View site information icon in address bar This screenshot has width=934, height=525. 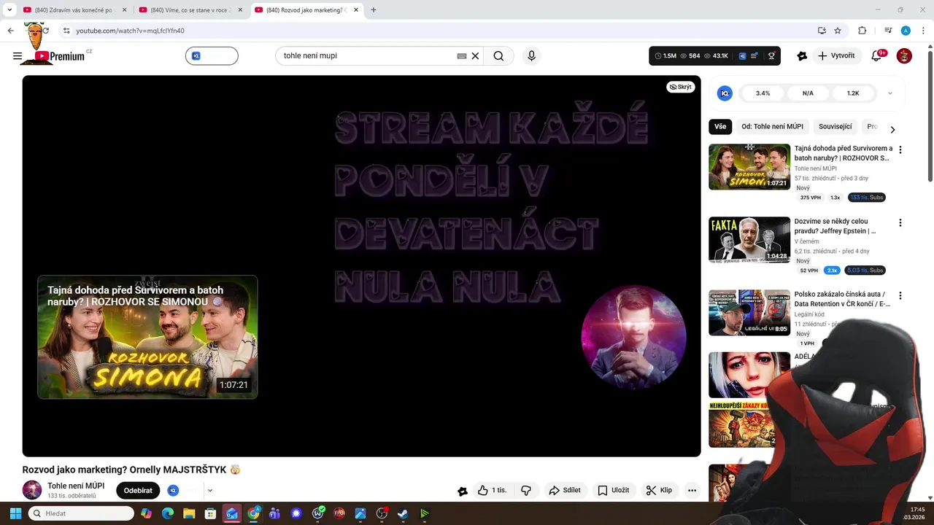tap(66, 31)
